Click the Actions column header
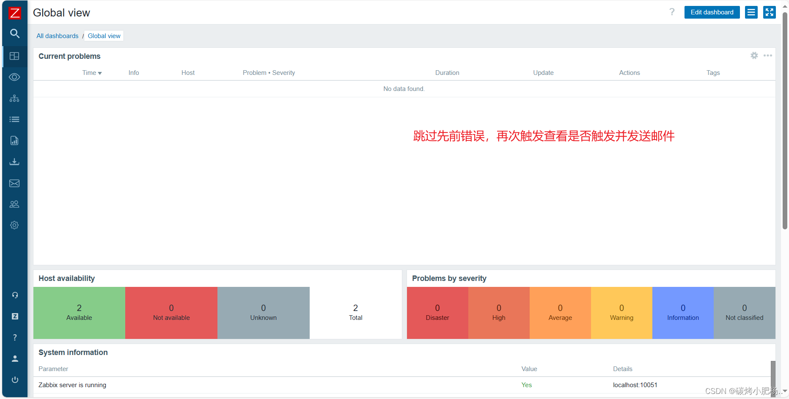 pyautogui.click(x=630, y=73)
